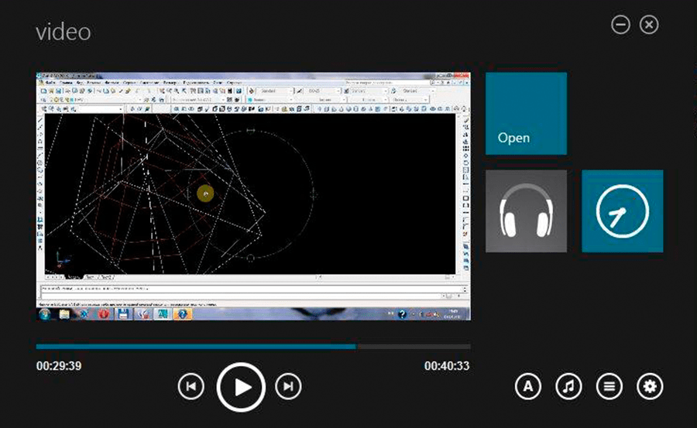Screen dimensions: 697x428
Task: Click the Open tile
Action: [x=526, y=114]
